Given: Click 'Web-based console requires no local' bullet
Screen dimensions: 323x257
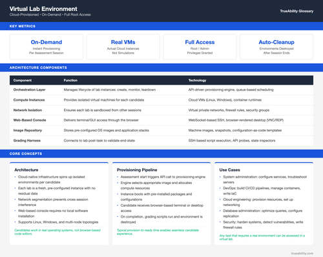Looking at the screenshot, I should click(x=53, y=213).
